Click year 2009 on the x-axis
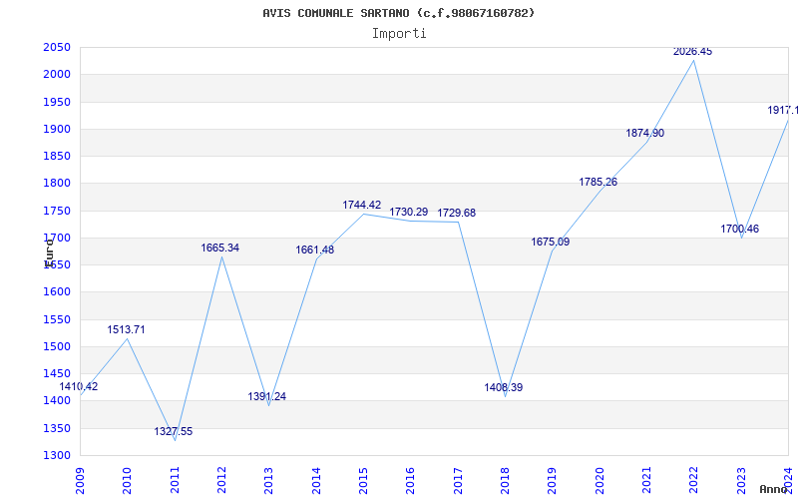798x499 pixels. 81,478
